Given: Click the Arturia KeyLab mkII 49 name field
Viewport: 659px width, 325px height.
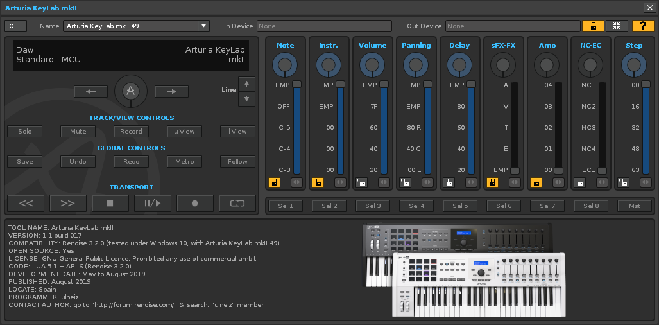Looking at the screenshot, I should click(x=131, y=26).
